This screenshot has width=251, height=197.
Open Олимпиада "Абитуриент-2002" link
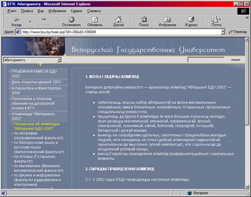pos(33,116)
